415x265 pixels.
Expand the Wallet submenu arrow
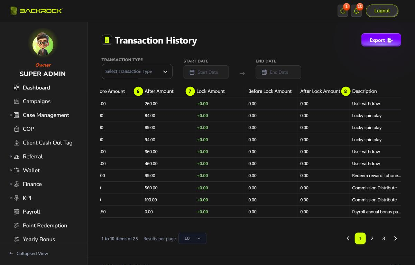click(11, 170)
